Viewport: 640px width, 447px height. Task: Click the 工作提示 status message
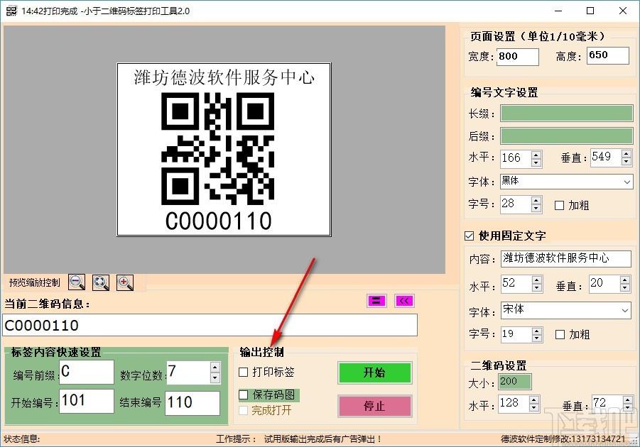coord(299,439)
